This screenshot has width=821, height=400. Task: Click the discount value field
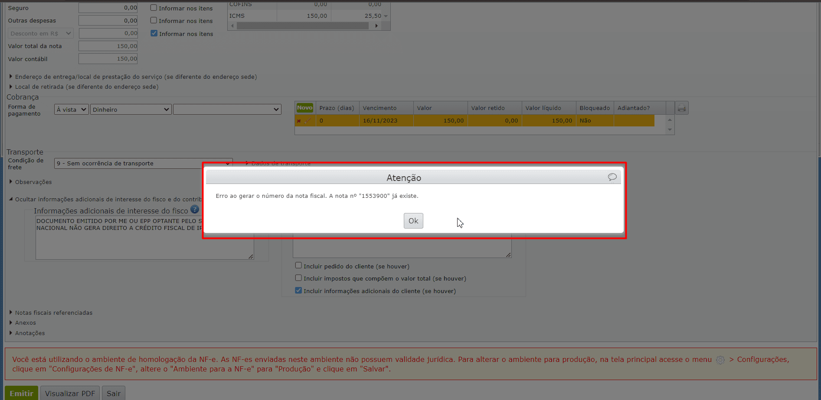108,33
